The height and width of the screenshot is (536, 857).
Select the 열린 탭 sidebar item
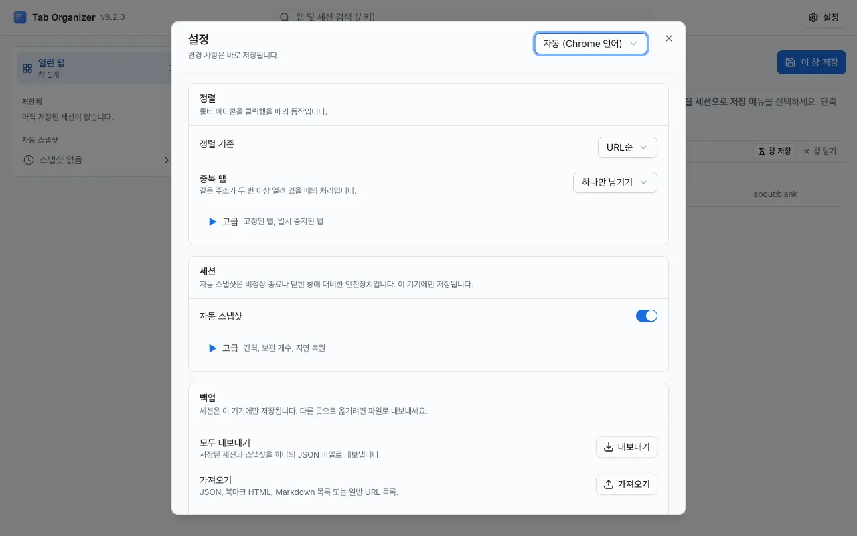tap(95, 68)
